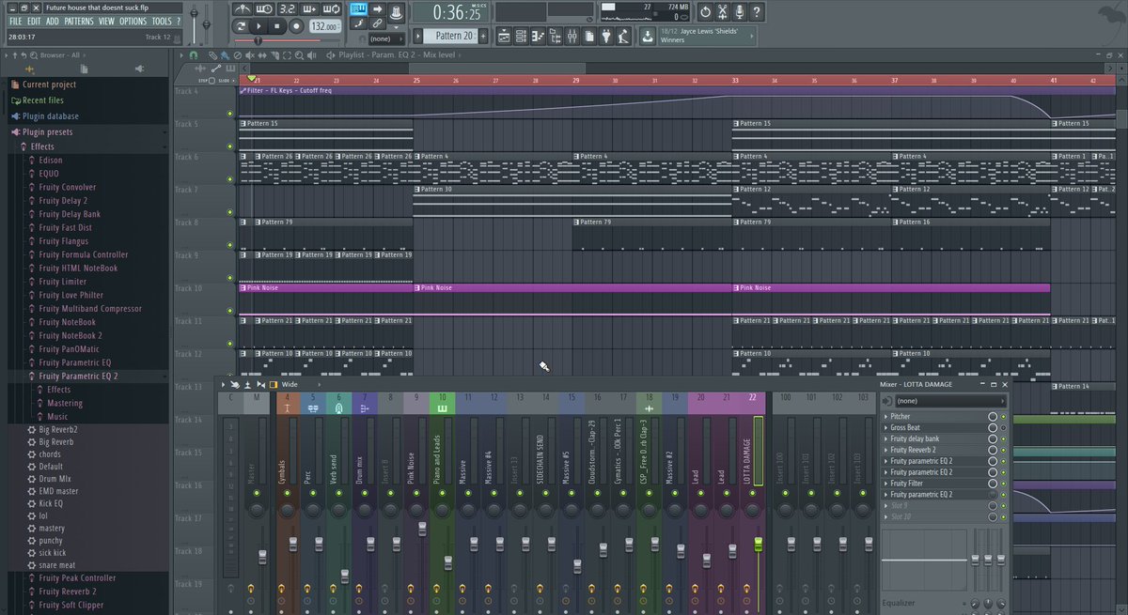This screenshot has height=615, width=1128.
Task: Click the one-click audio recording microphone icon
Action: [x=739, y=13]
